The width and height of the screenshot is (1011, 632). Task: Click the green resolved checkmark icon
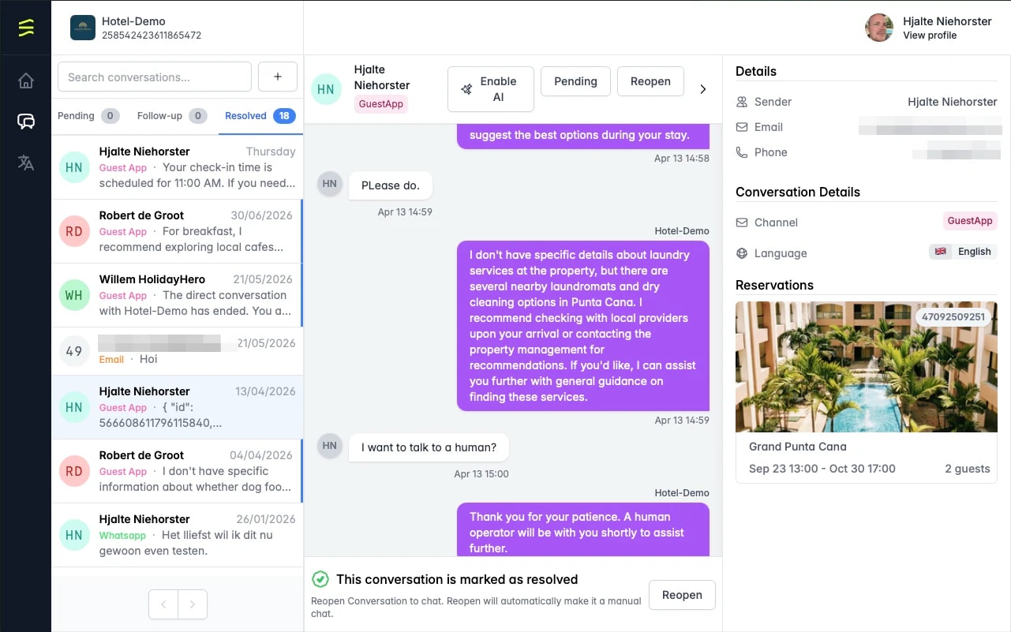(x=320, y=579)
